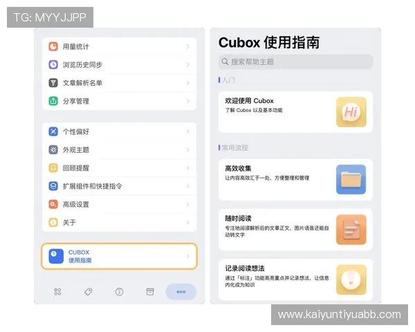Click the blue folder thumbnail
415x332 pixels.
click(x=351, y=180)
